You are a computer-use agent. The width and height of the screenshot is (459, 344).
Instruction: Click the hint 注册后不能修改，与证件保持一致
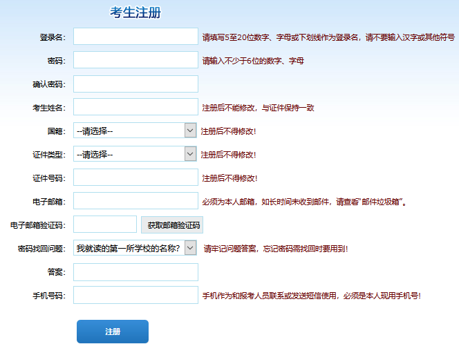tap(259, 108)
